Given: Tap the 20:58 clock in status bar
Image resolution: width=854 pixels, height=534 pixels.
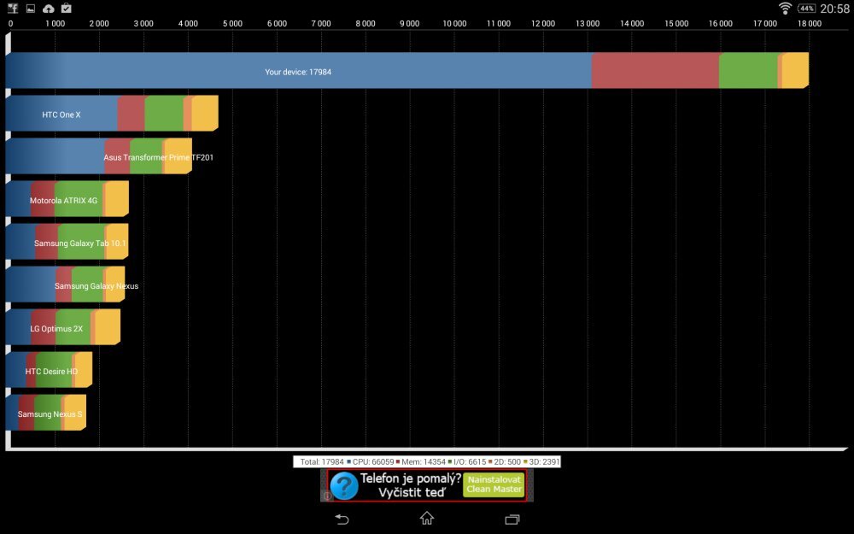Looking at the screenshot, I should pyautogui.click(x=834, y=9).
